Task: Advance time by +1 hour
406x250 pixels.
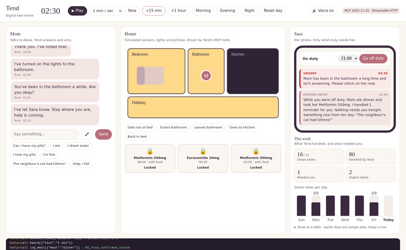Action: click(x=179, y=11)
